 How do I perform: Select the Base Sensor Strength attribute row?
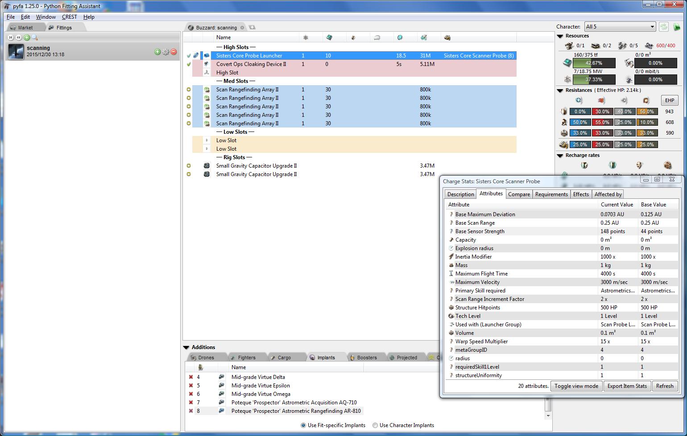pyautogui.click(x=562, y=231)
